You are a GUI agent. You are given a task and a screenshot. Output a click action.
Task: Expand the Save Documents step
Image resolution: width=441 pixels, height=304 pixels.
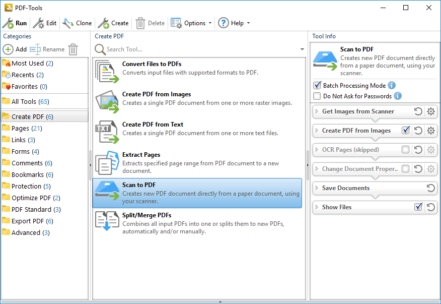pos(317,188)
